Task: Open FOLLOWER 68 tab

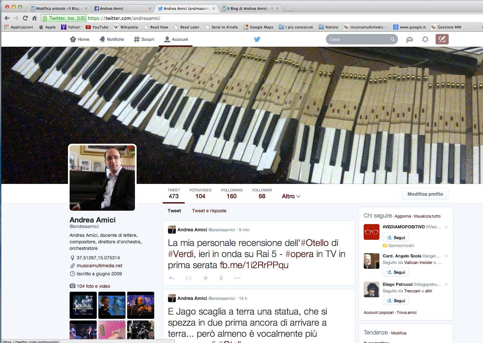Action: (x=262, y=194)
